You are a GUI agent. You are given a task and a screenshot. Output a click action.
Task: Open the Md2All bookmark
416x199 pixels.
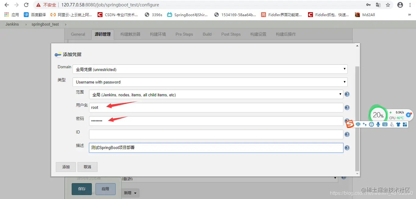[x=365, y=15]
